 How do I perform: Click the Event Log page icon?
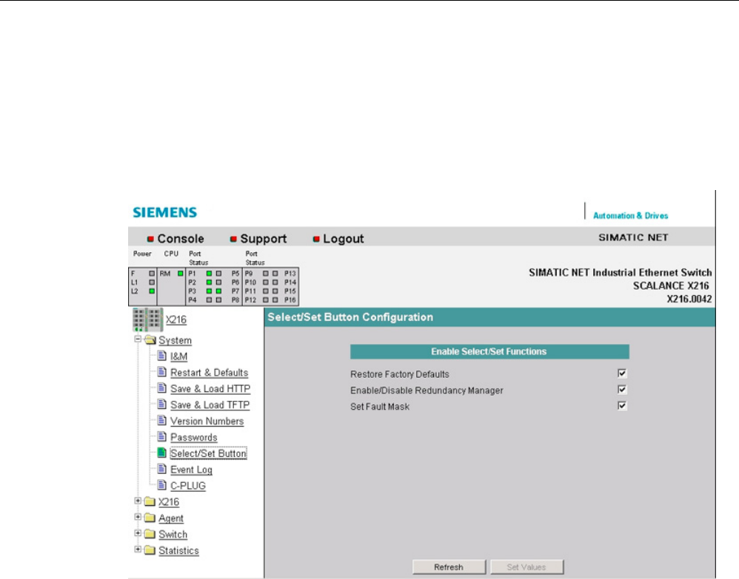[161, 469]
